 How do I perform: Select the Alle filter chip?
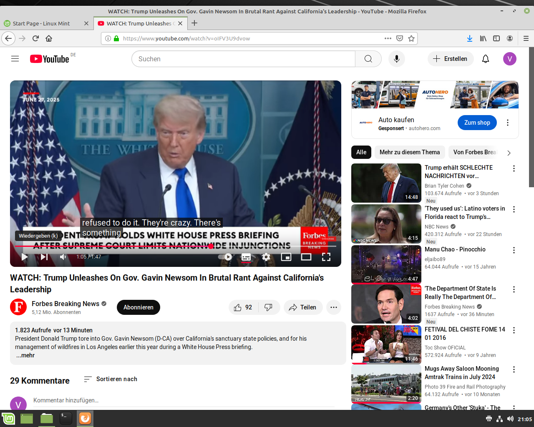tap(361, 152)
